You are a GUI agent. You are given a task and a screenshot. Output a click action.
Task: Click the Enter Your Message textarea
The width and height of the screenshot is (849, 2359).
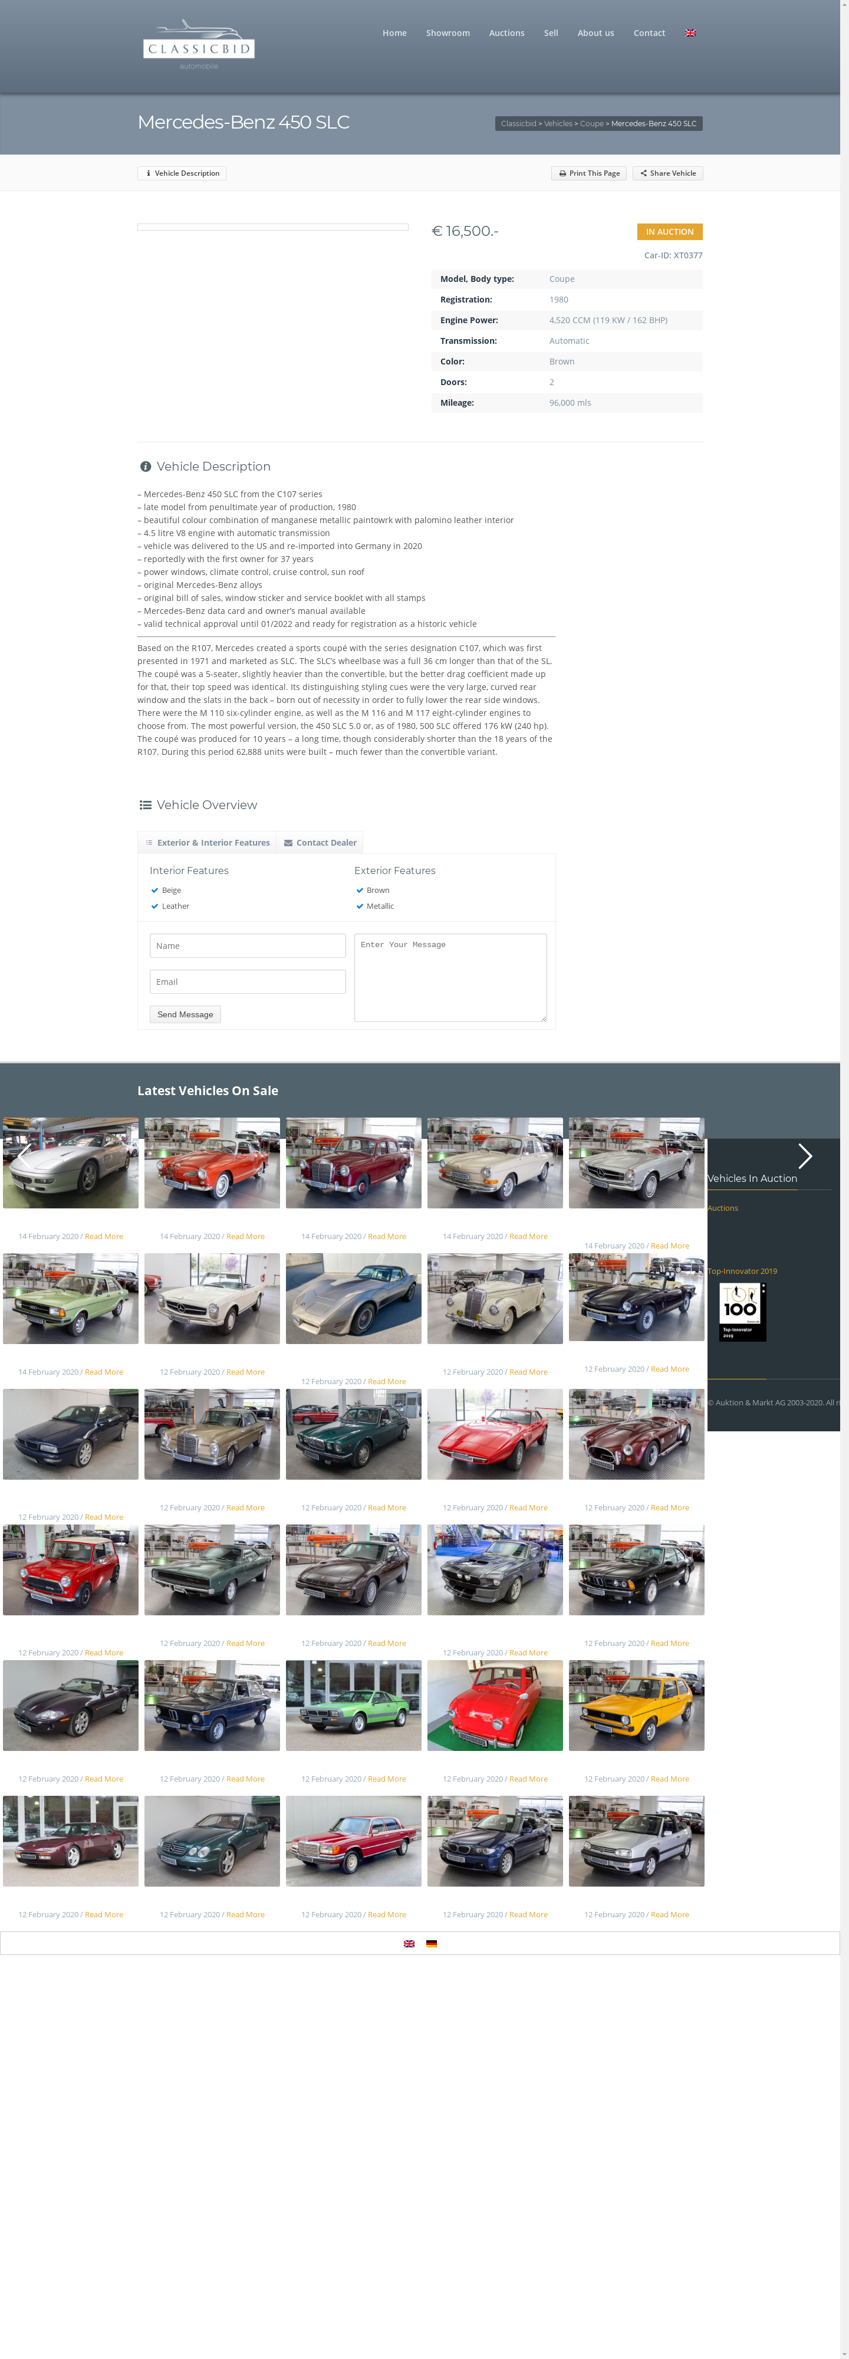(x=450, y=977)
